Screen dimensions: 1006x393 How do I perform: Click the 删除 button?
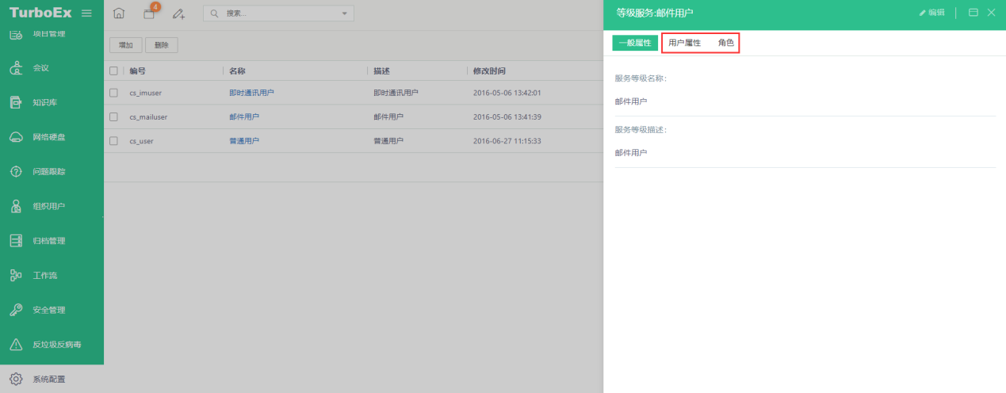(162, 45)
